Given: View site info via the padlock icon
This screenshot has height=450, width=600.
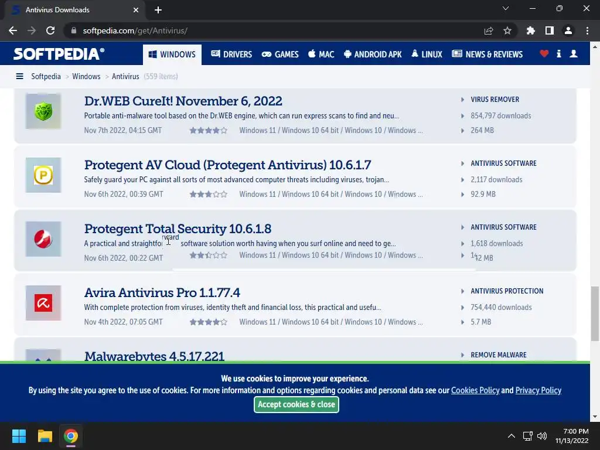Looking at the screenshot, I should point(74,30).
